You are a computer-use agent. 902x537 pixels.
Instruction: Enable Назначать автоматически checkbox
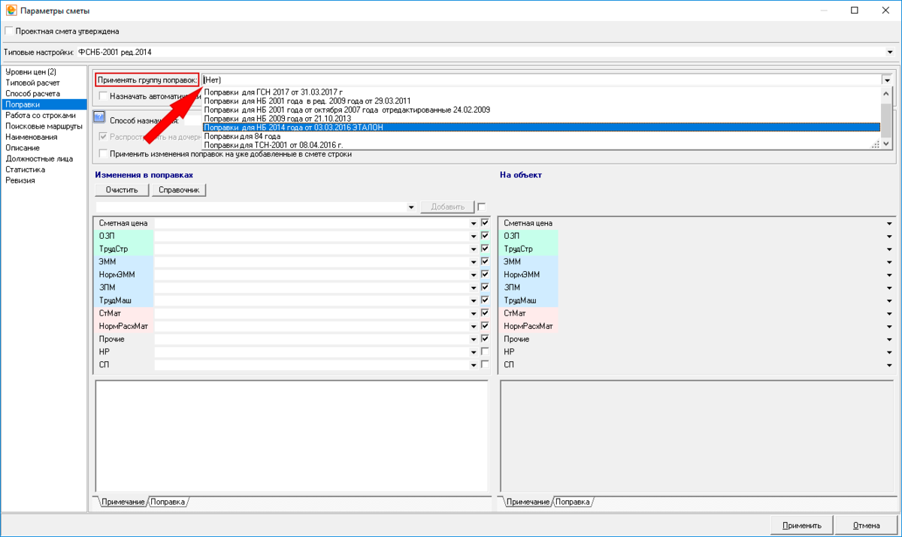click(x=104, y=96)
